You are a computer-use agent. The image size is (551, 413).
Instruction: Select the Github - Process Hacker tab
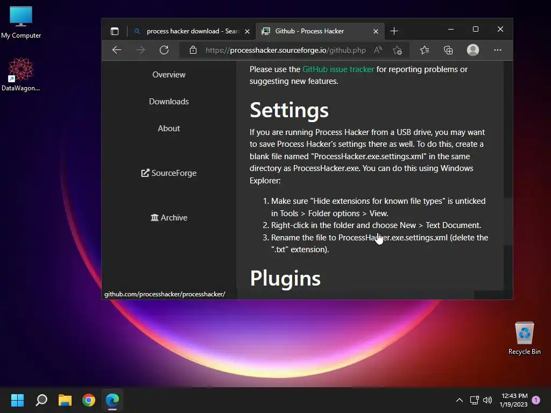pos(320,31)
